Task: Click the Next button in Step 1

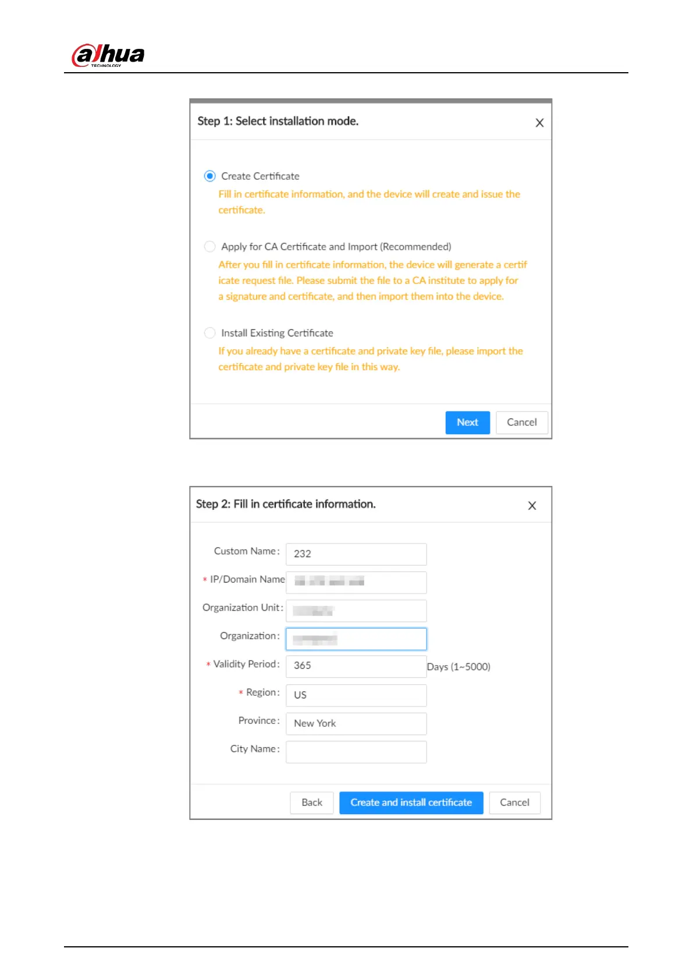Action: coord(467,422)
